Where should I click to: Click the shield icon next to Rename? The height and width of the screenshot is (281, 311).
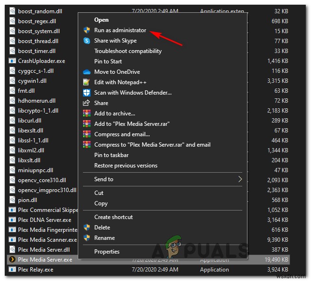(x=87, y=237)
